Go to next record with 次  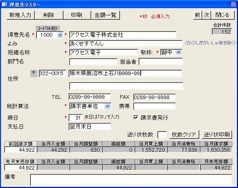(x=206, y=15)
